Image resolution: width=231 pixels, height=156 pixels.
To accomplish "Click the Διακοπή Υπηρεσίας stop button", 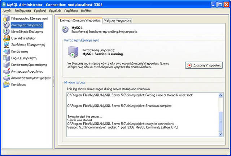I will 204,65.
